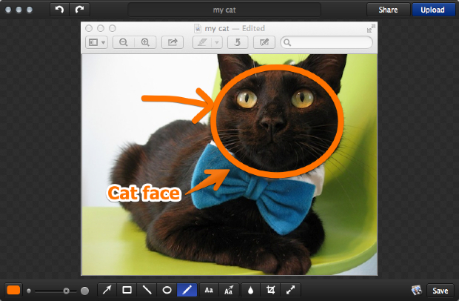
Task: Click the Rotate icon in Preview toolbar
Action: point(238,42)
